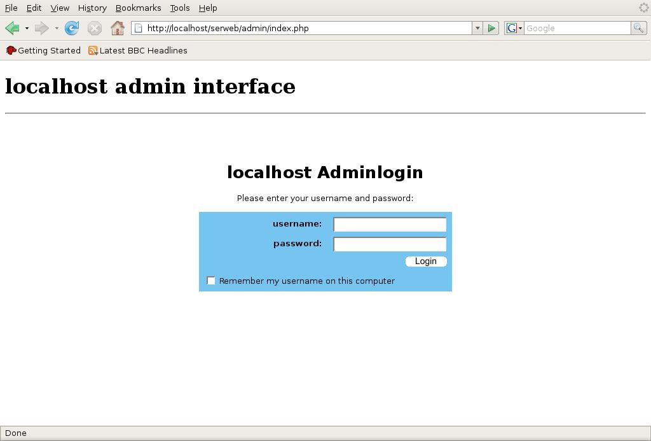The height and width of the screenshot is (441, 651).
Task: Open the Tools menu
Action: click(180, 8)
